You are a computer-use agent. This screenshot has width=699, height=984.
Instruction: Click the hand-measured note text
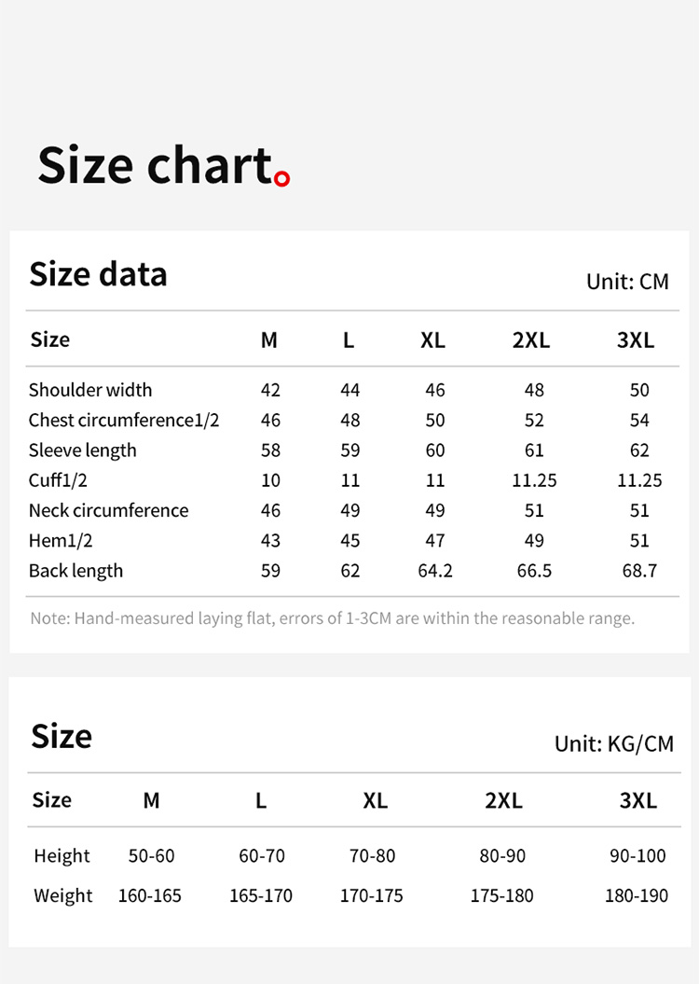(332, 618)
